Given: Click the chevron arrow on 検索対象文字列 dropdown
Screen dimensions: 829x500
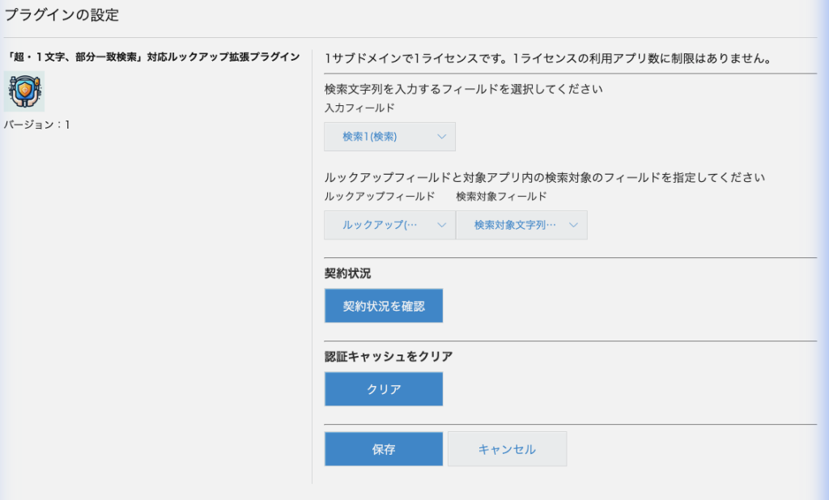Looking at the screenshot, I should pyautogui.click(x=573, y=225).
